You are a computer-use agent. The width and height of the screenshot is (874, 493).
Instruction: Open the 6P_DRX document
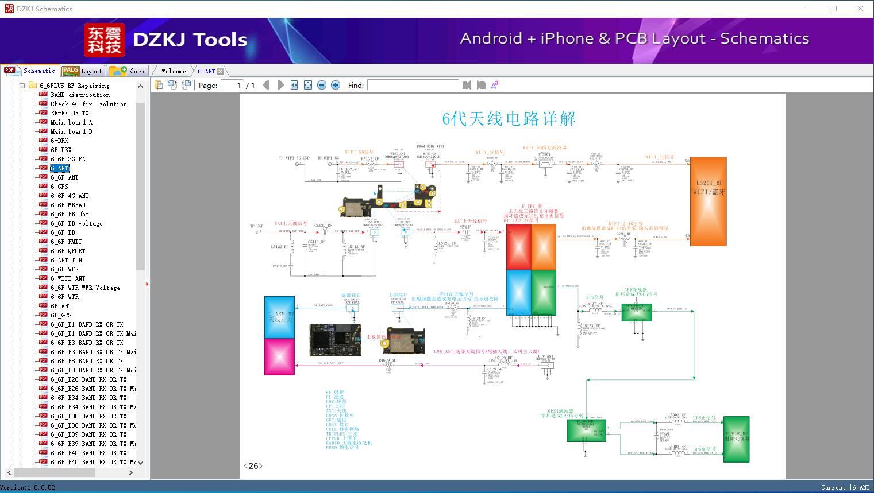coord(61,150)
